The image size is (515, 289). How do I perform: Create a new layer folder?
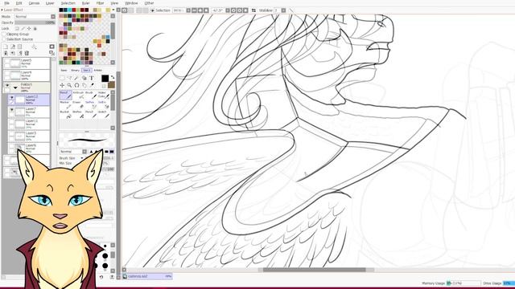point(20,47)
